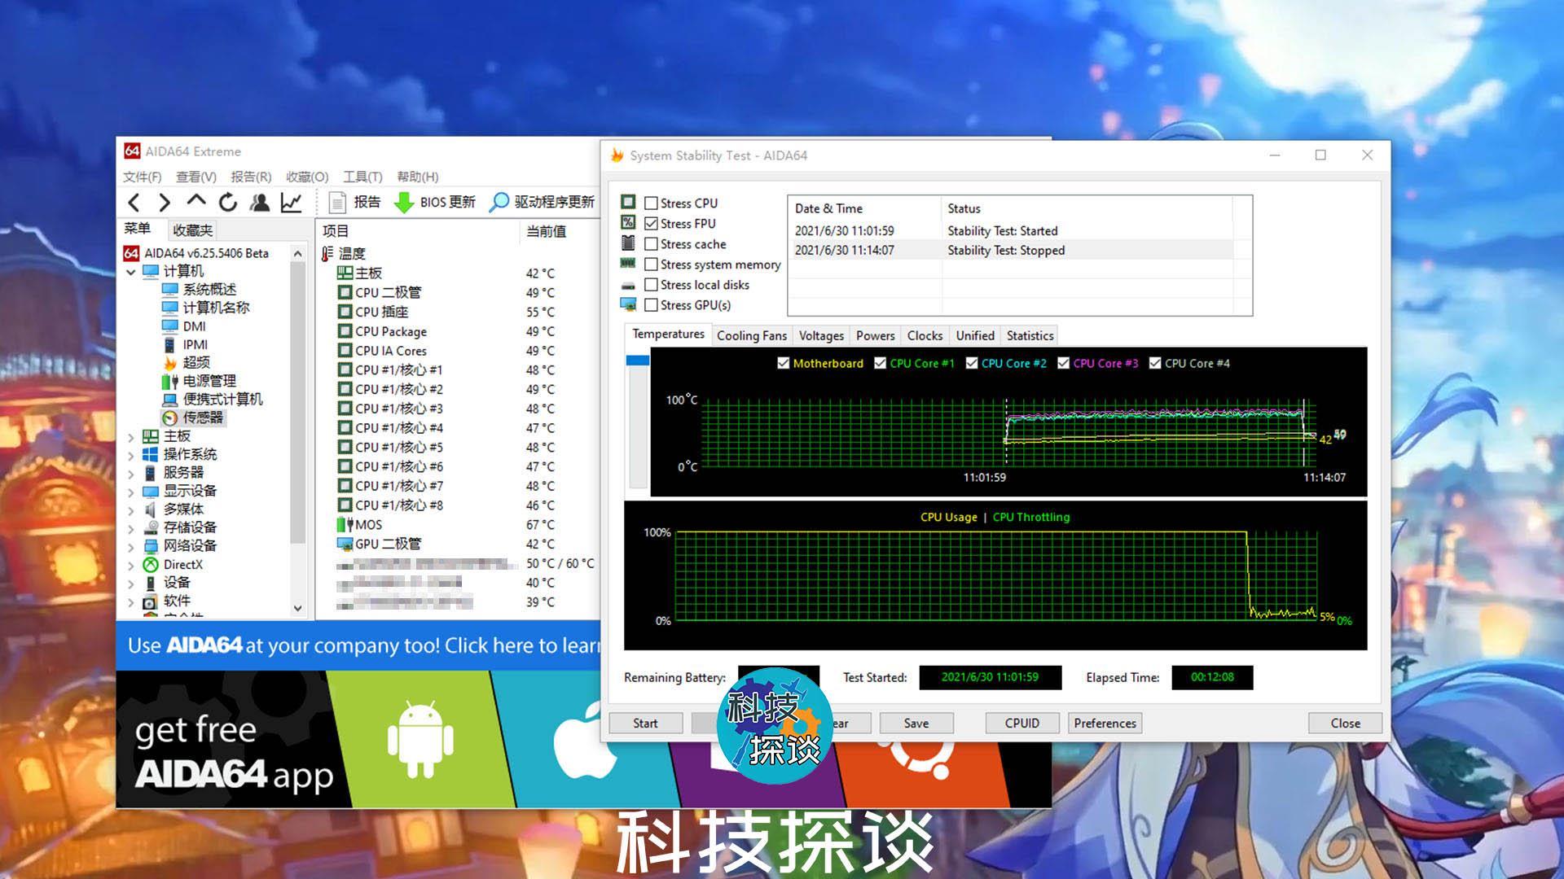Viewport: 1564px width, 879px height.
Task: Click the Windows logo icon beside 操作系统
Action: tap(151, 454)
